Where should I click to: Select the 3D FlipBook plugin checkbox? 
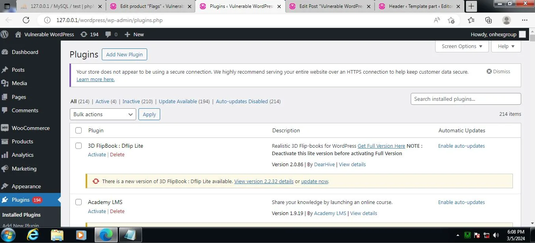coord(79,146)
